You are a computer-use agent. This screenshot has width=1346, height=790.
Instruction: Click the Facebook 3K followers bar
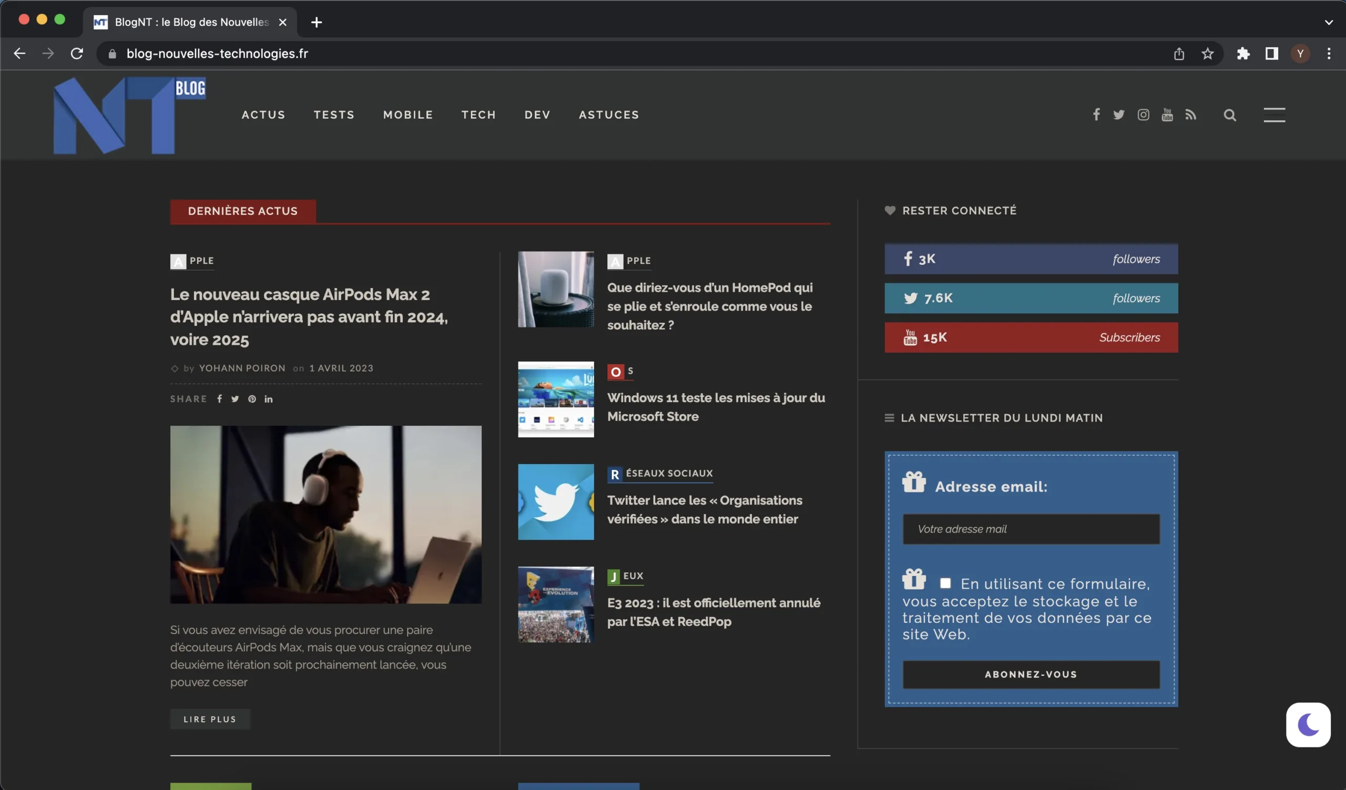[x=1031, y=259]
